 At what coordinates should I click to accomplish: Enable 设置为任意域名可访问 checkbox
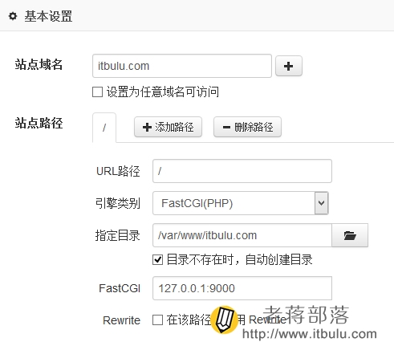tap(97, 92)
